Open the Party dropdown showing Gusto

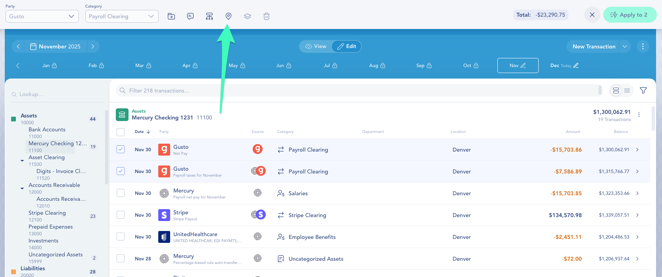tap(42, 16)
